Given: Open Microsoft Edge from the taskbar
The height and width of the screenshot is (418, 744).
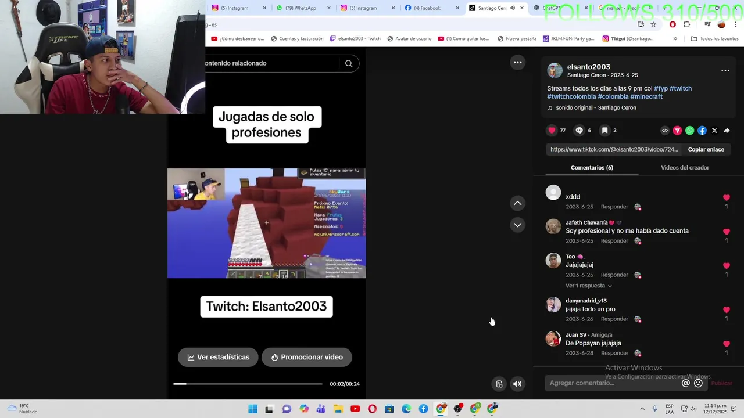Looking at the screenshot, I should [406, 409].
